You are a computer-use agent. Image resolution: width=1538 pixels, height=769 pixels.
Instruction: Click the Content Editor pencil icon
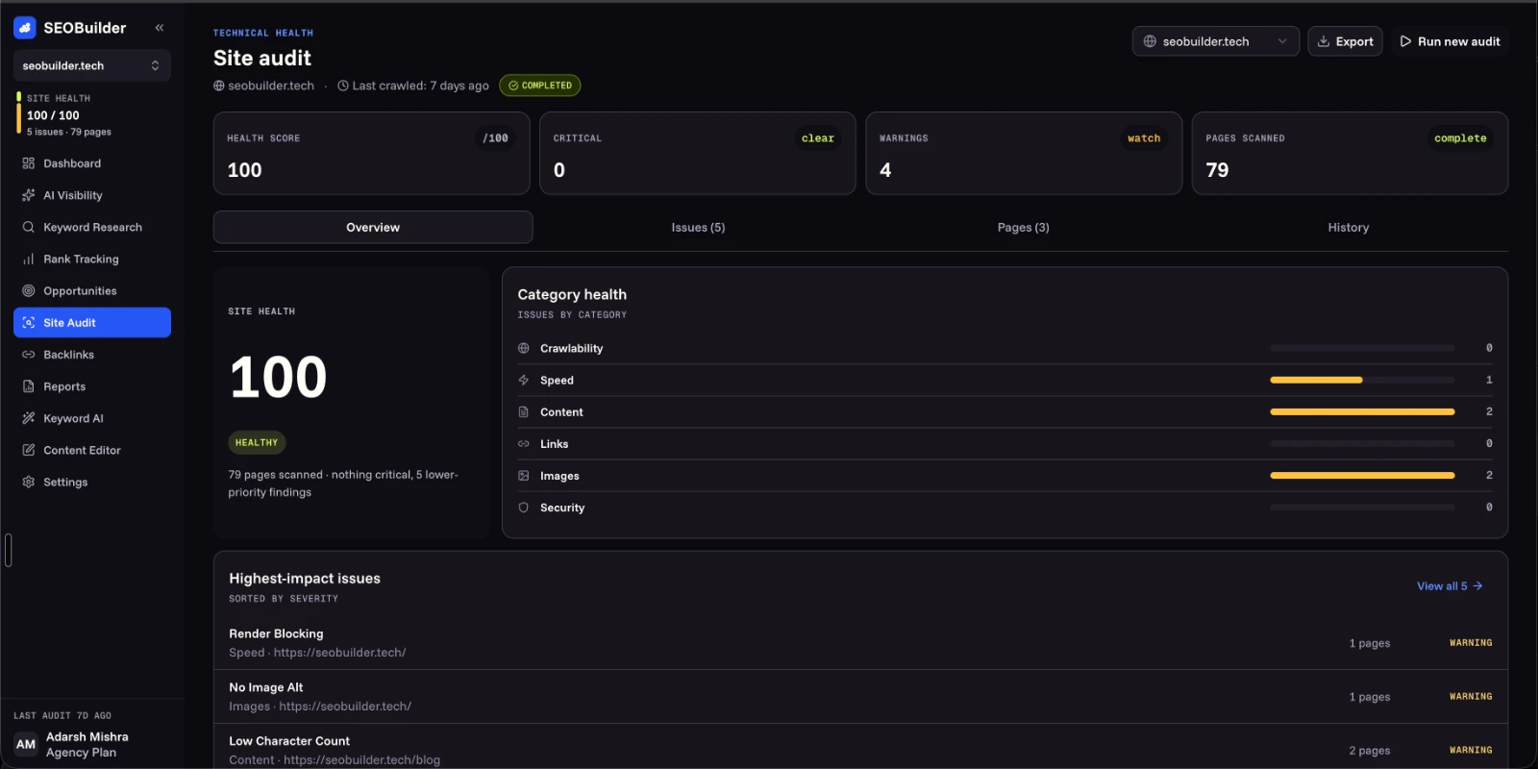click(29, 450)
